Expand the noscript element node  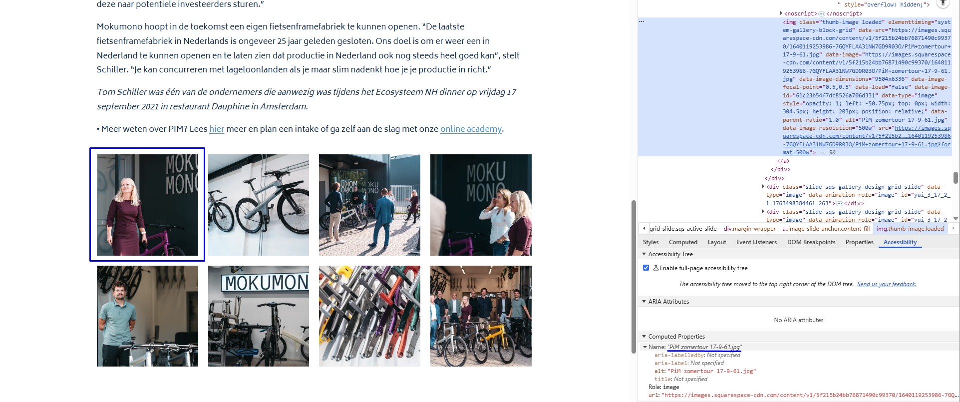(781, 13)
